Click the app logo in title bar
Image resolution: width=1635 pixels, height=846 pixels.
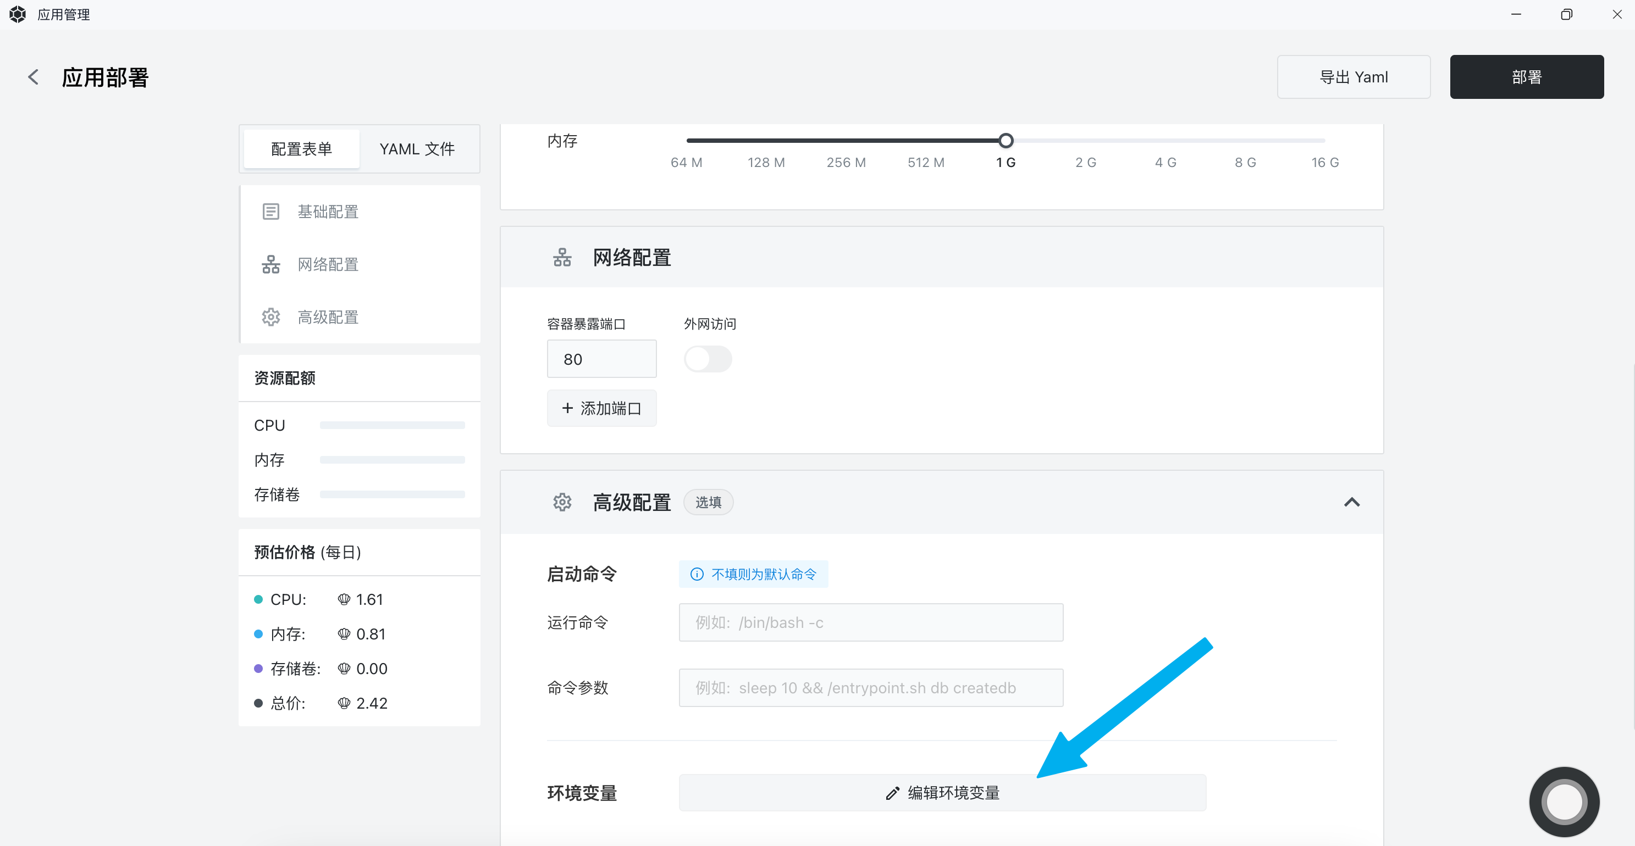(18, 14)
